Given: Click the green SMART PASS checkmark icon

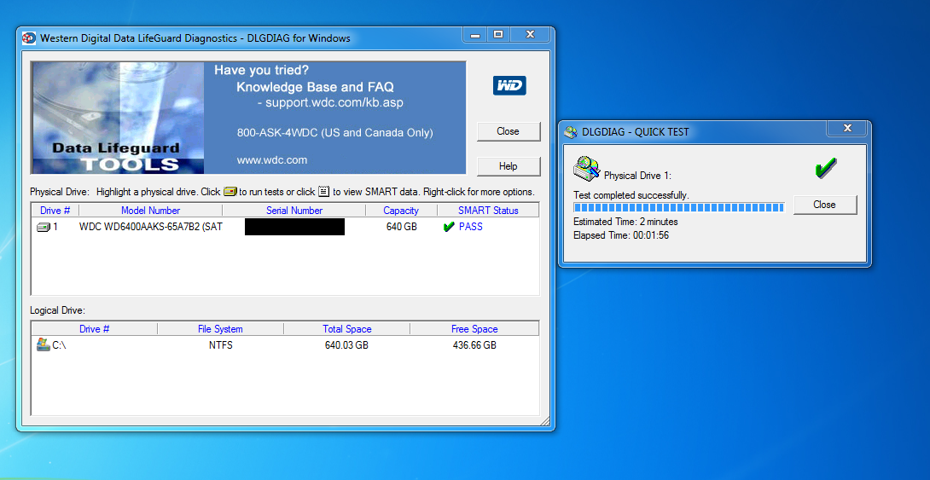Looking at the screenshot, I should point(449,227).
